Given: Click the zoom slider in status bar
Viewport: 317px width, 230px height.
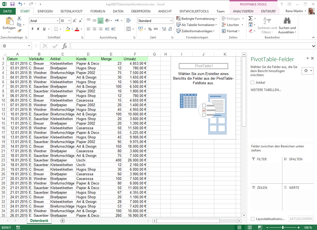Looking at the screenshot, I should point(283,228).
